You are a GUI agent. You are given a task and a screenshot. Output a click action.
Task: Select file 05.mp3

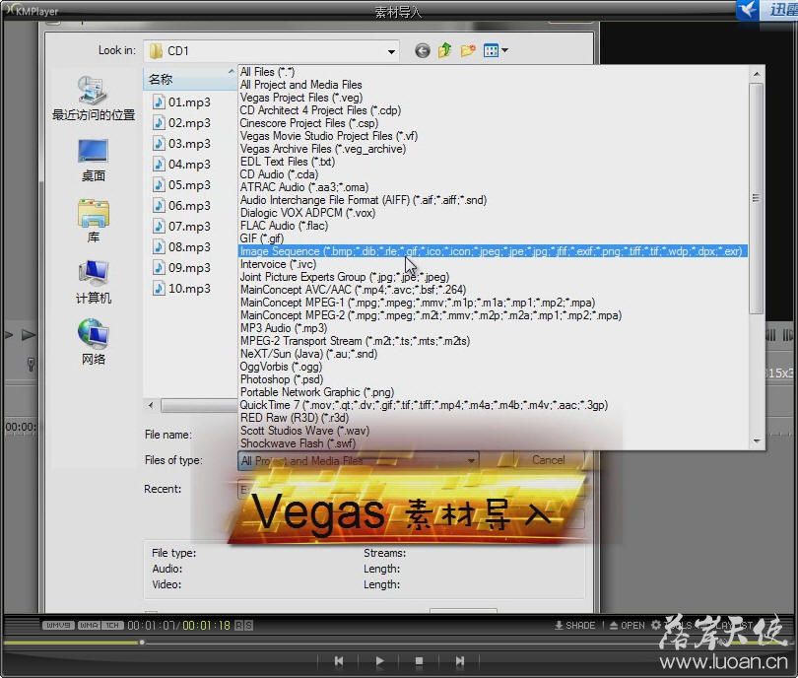[181, 184]
